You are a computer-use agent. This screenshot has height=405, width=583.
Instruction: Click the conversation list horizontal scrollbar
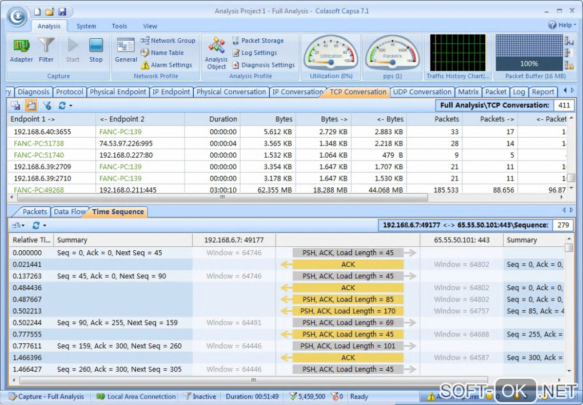click(x=222, y=197)
